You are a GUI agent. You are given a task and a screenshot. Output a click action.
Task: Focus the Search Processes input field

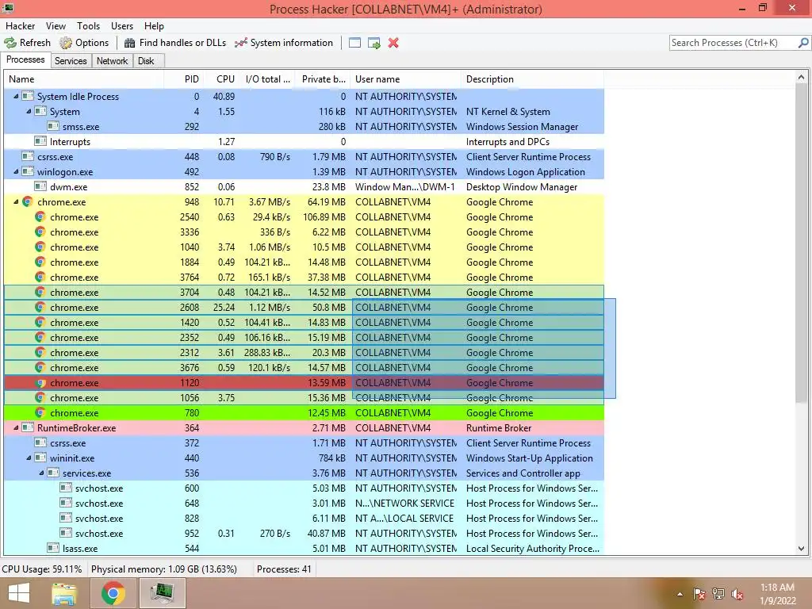tap(733, 43)
